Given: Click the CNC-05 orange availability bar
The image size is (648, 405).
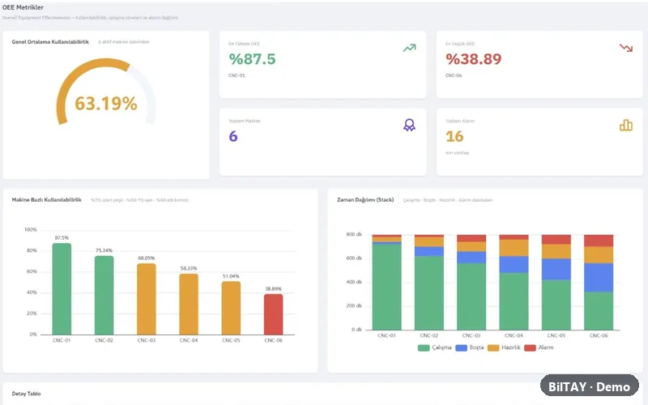Looking at the screenshot, I should tap(231, 308).
